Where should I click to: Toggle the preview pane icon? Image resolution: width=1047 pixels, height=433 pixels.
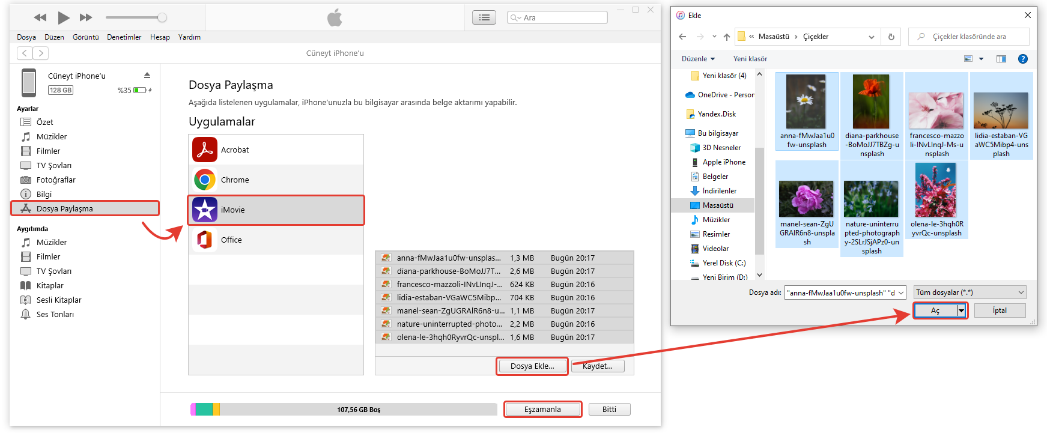pyautogui.click(x=1001, y=59)
